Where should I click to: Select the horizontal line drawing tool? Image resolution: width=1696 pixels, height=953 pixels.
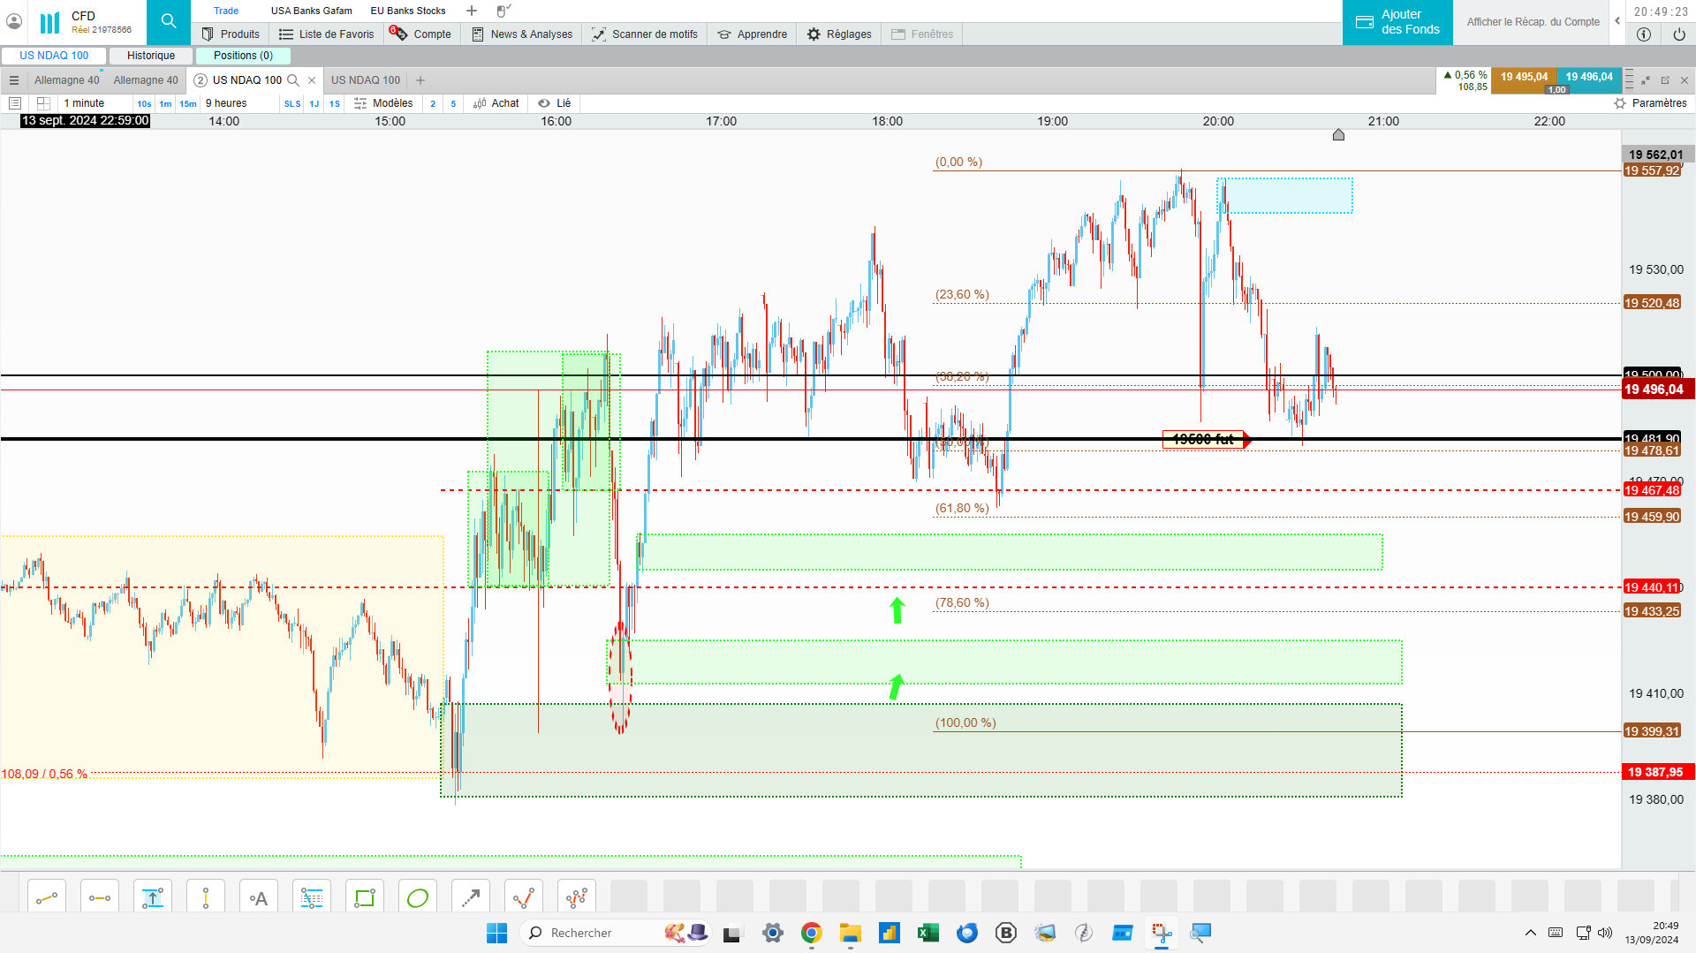(x=100, y=898)
